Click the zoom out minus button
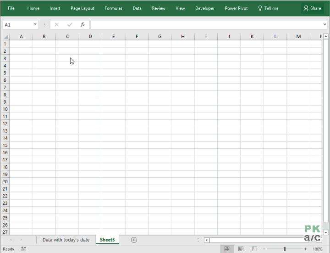Viewport: 330px width, 253px height. click(x=264, y=249)
